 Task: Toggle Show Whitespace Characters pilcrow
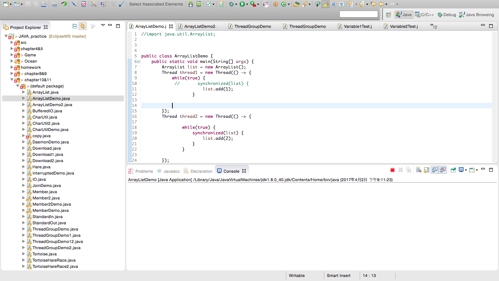(341, 4)
